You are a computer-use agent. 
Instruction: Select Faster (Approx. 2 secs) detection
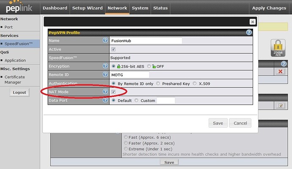click(x=126, y=143)
